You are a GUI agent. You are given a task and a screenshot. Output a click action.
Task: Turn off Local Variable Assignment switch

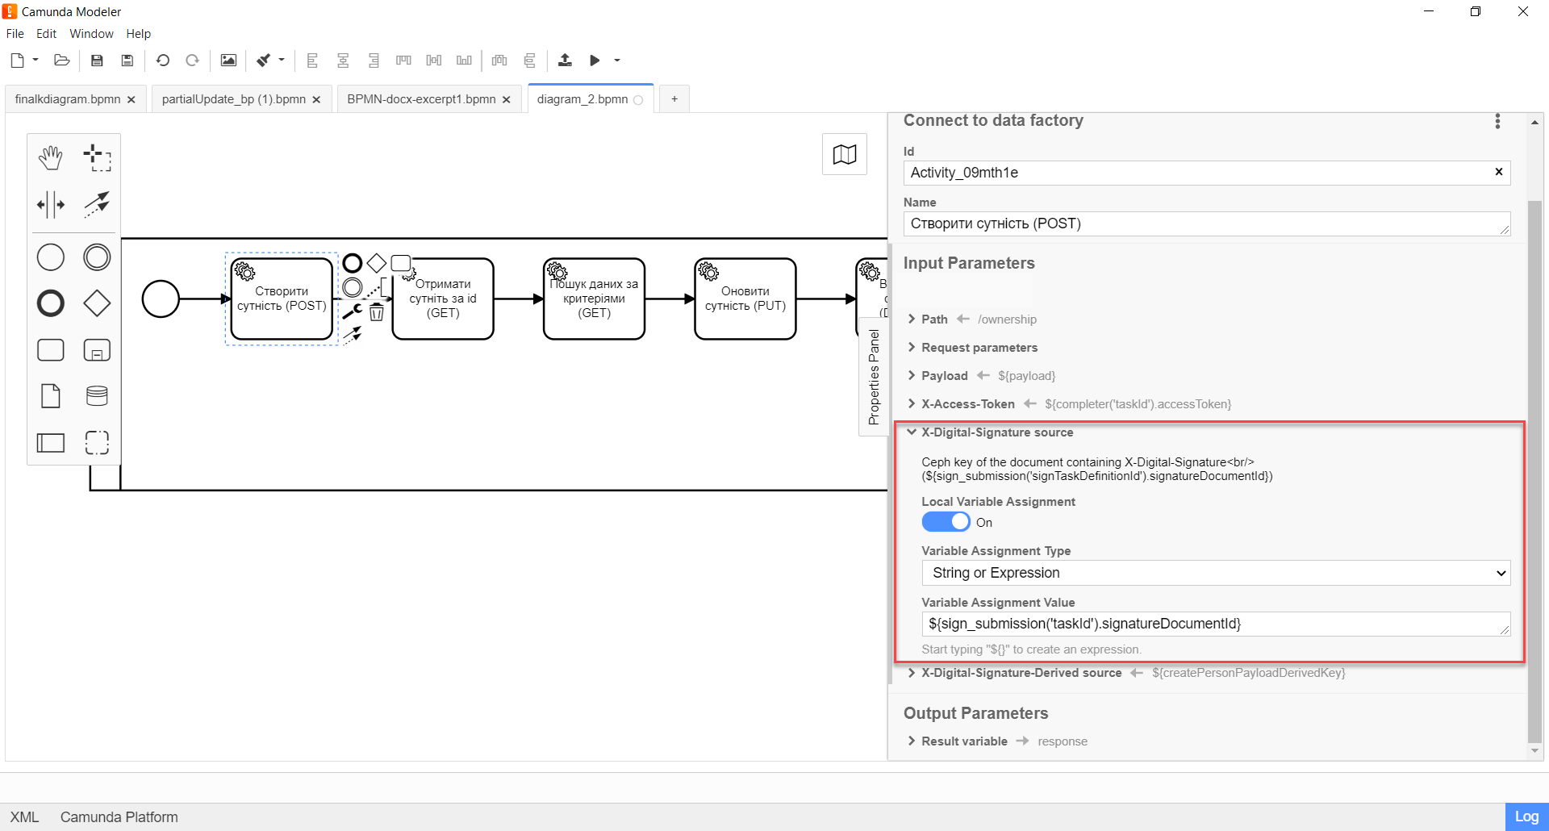point(946,522)
